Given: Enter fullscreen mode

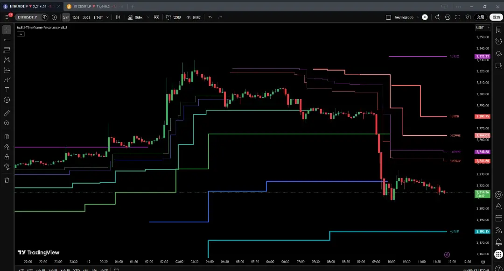Looking at the screenshot, I should pos(458,17).
